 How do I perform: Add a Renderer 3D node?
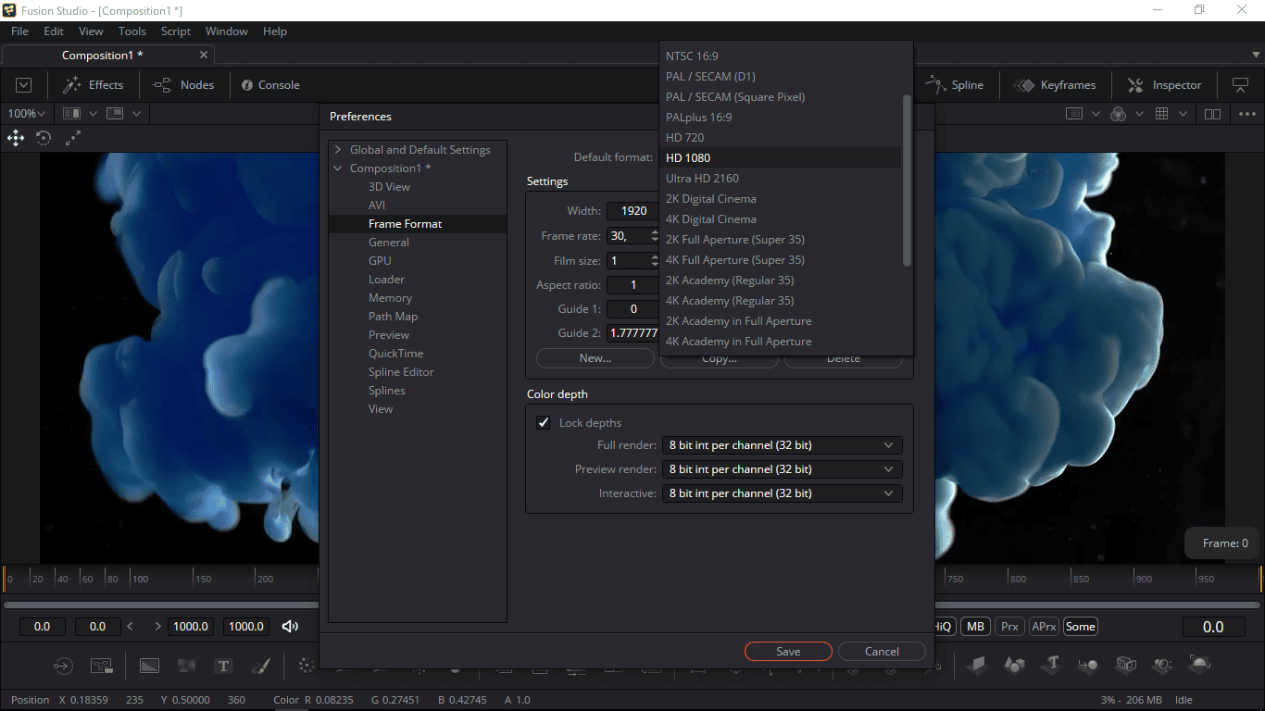tap(1199, 664)
